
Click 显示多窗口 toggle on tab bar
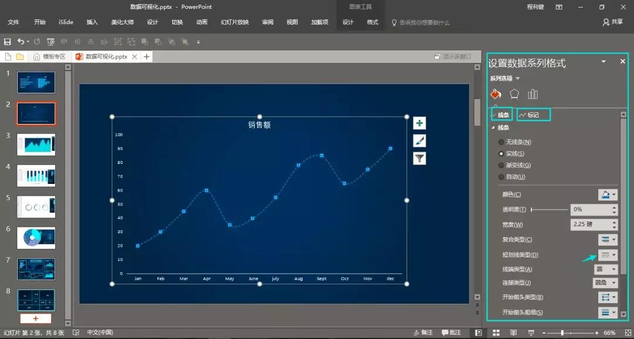pyautogui.click(x=453, y=56)
